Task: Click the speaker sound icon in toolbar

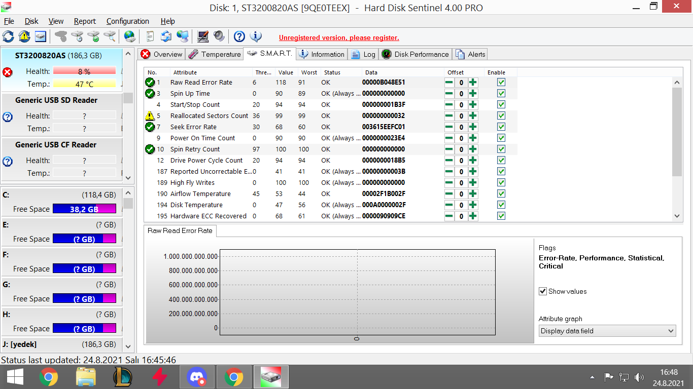Action: tap(219, 36)
